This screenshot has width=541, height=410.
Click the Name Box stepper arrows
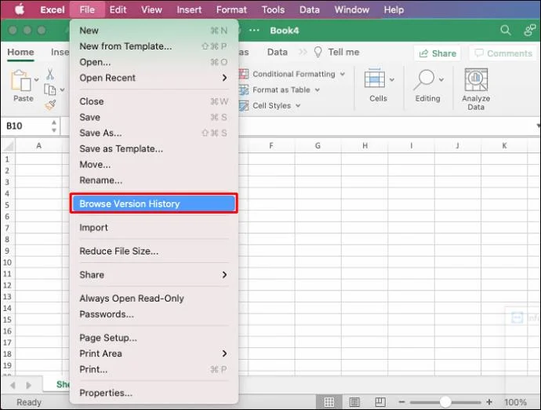coord(54,126)
